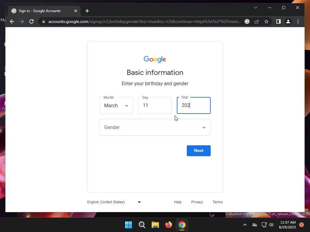
Task: Open the Windows Start menu
Action: (128, 225)
